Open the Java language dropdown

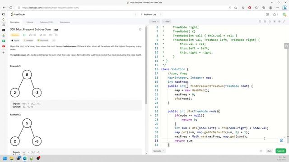click(154, 22)
